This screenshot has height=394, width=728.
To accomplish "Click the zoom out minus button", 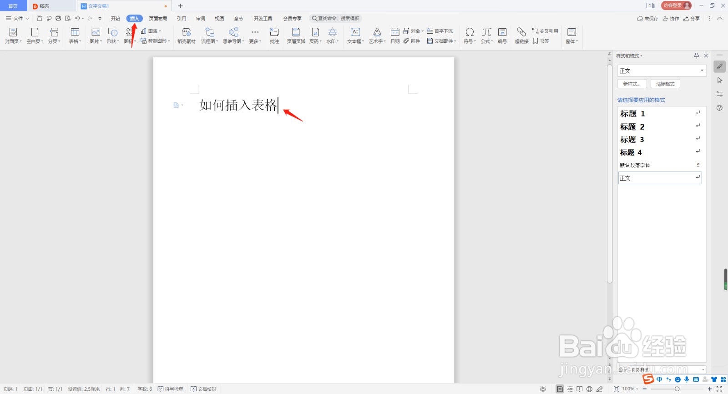I will pos(645,389).
